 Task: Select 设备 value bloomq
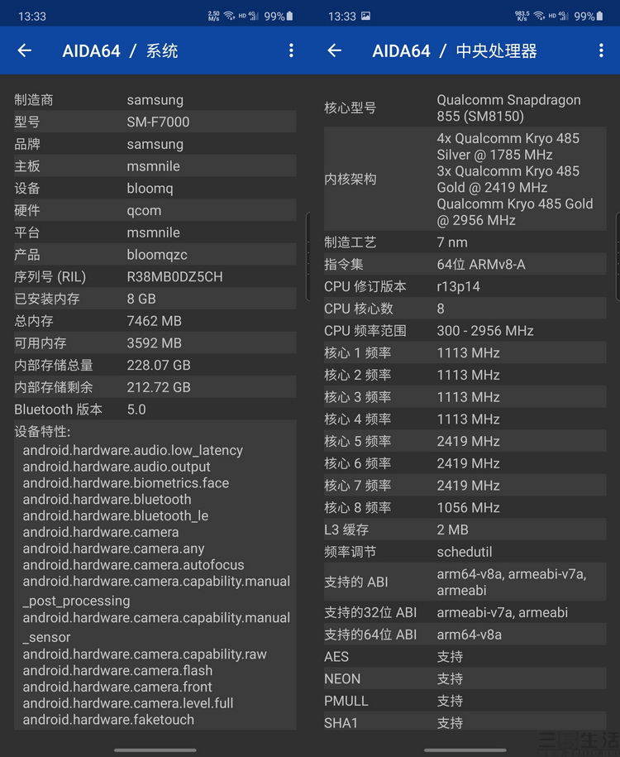coord(150,189)
